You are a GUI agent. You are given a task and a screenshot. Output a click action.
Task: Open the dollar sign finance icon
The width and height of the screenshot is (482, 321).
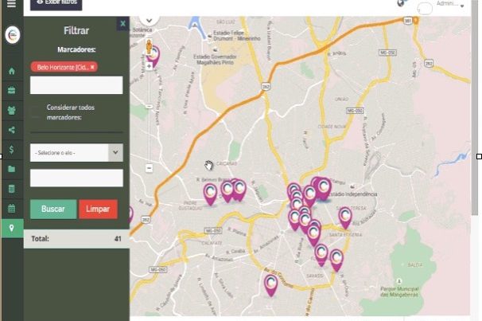[11, 150]
